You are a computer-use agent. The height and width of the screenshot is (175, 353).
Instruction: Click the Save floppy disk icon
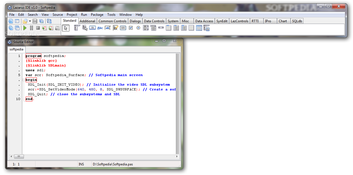coord(35,21)
